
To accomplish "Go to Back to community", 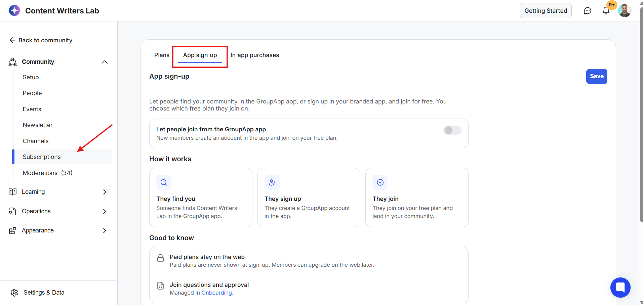I will [x=45, y=40].
